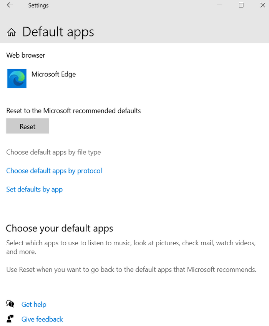This screenshot has height=326, width=269.
Task: Click the Reset to recommended defaults text
Action: pyautogui.click(x=73, y=110)
